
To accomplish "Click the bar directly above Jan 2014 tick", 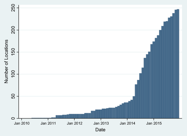I will click(x=127, y=110).
